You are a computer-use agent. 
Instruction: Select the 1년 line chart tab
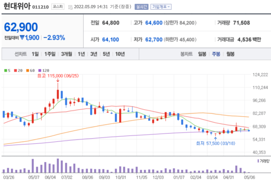(x=81, y=54)
